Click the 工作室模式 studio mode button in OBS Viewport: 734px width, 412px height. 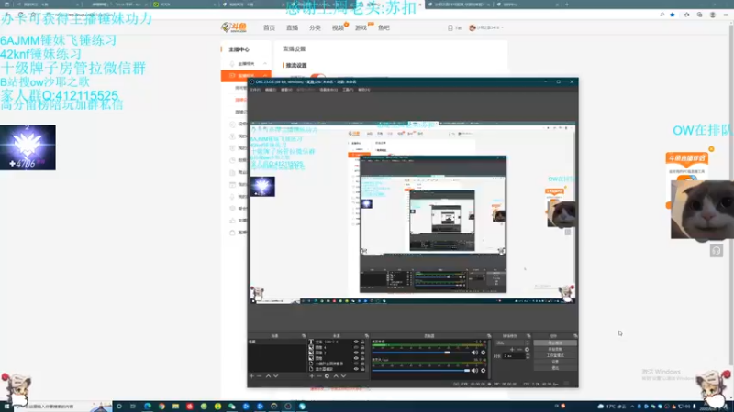pyautogui.click(x=555, y=355)
